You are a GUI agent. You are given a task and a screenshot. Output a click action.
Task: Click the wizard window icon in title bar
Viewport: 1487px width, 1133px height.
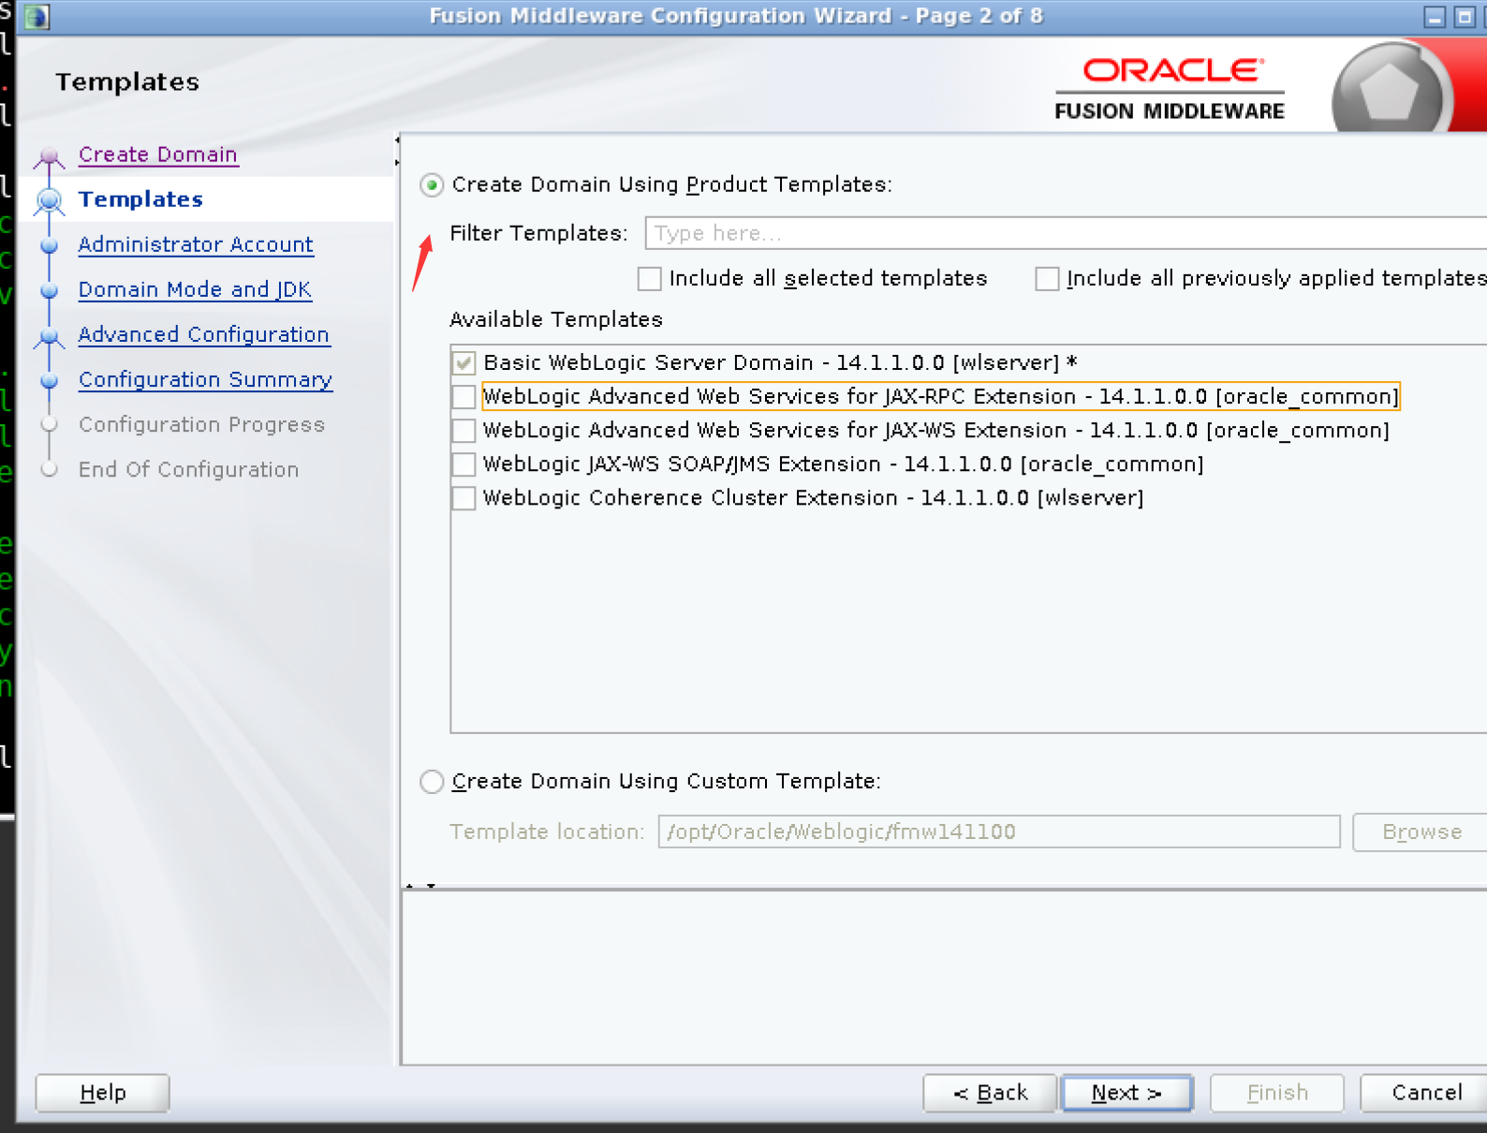pyautogui.click(x=37, y=16)
